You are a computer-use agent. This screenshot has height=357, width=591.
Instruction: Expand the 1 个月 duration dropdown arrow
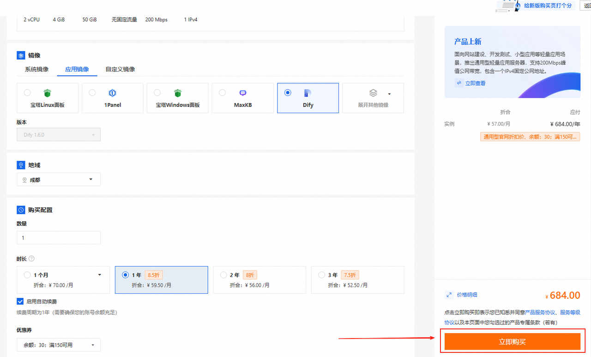[x=99, y=275]
